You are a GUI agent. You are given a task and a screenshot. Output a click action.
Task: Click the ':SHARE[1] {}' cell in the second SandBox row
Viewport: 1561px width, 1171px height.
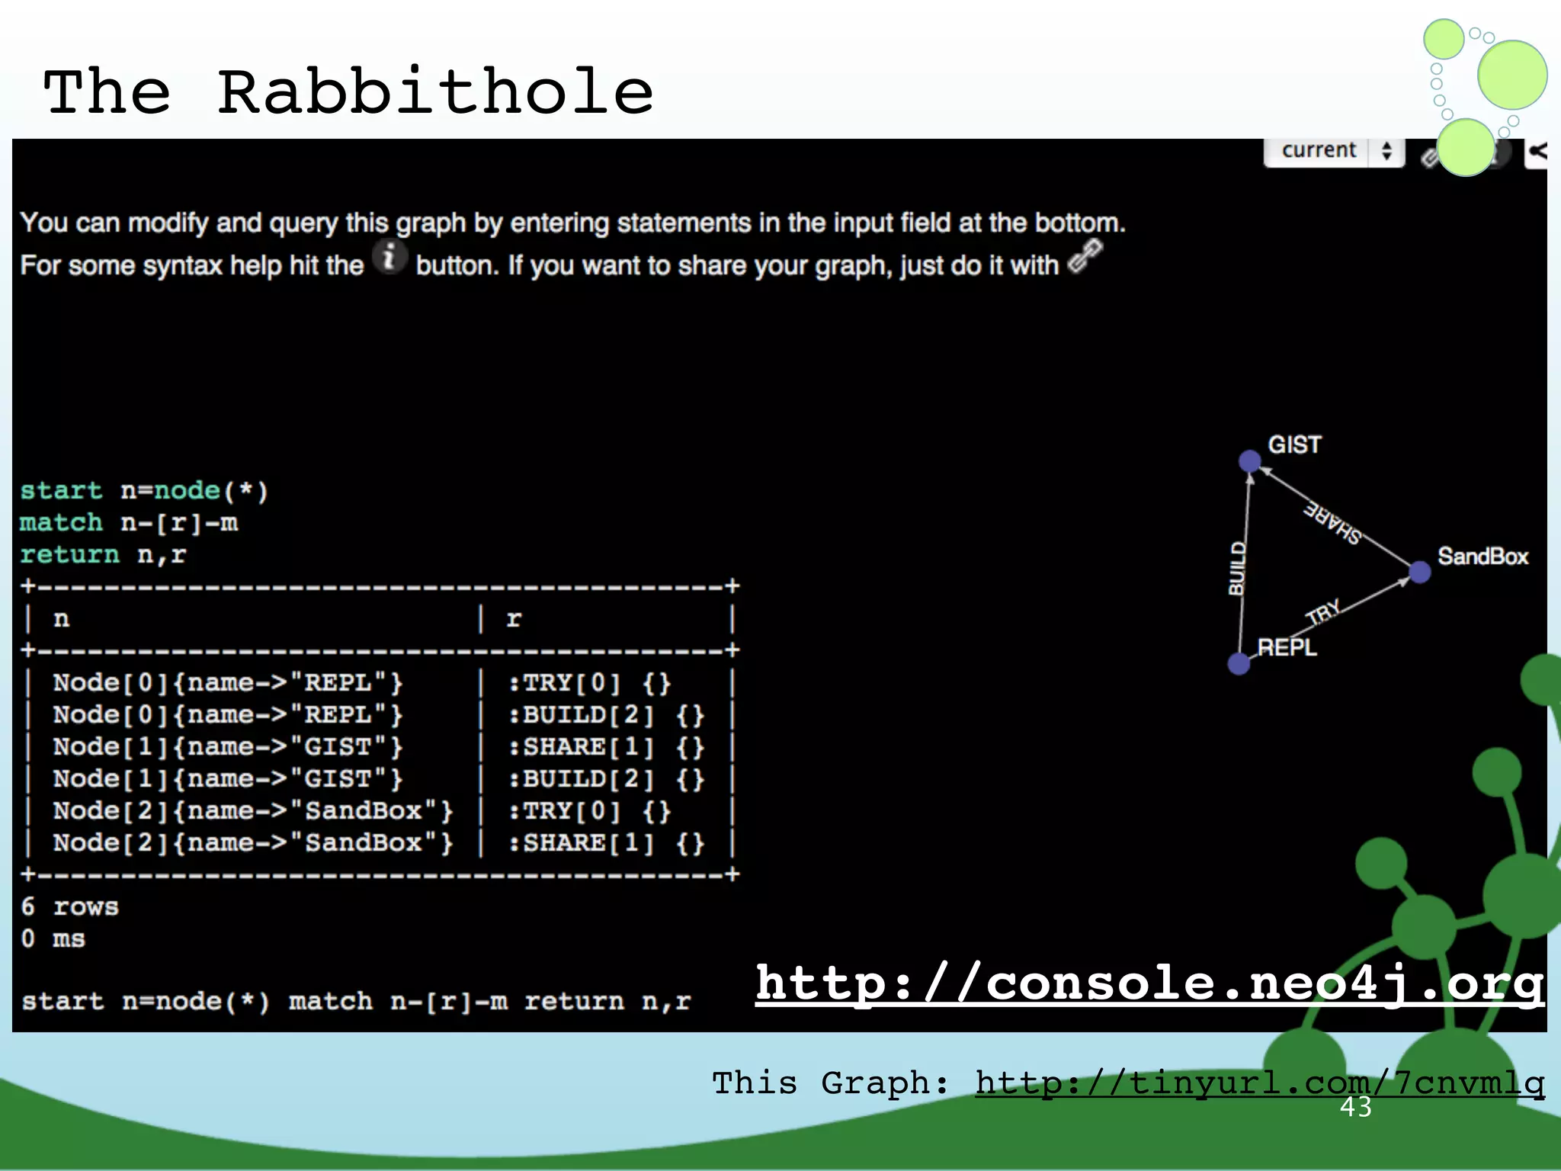coord(607,843)
